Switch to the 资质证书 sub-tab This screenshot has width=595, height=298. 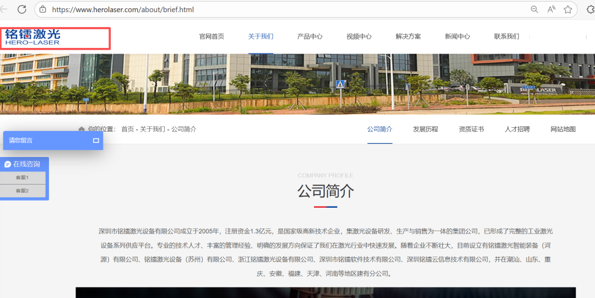(x=471, y=129)
